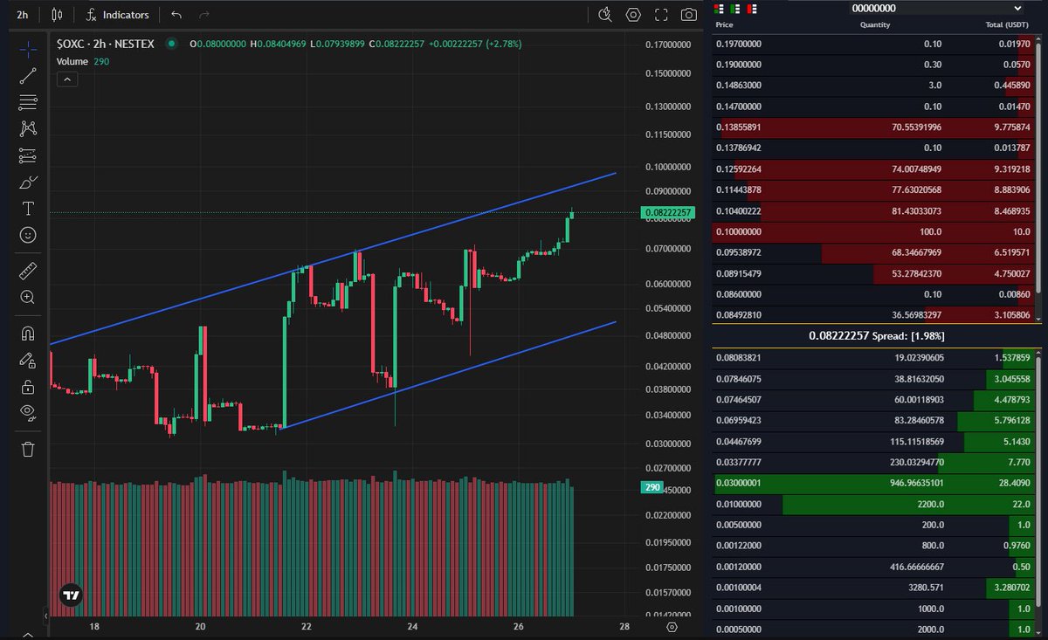Activate the zoom in tool
1048x640 pixels.
(28, 297)
